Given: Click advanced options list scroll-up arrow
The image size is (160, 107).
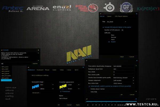Looking at the screenshot, I should pos(136,66).
